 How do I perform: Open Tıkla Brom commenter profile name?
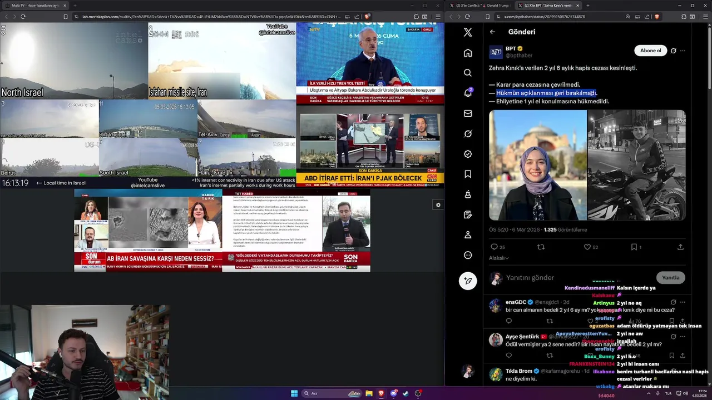pyautogui.click(x=519, y=371)
